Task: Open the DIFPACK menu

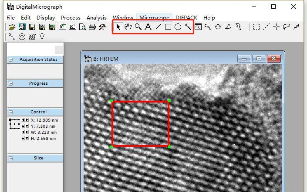Action: pos(187,17)
